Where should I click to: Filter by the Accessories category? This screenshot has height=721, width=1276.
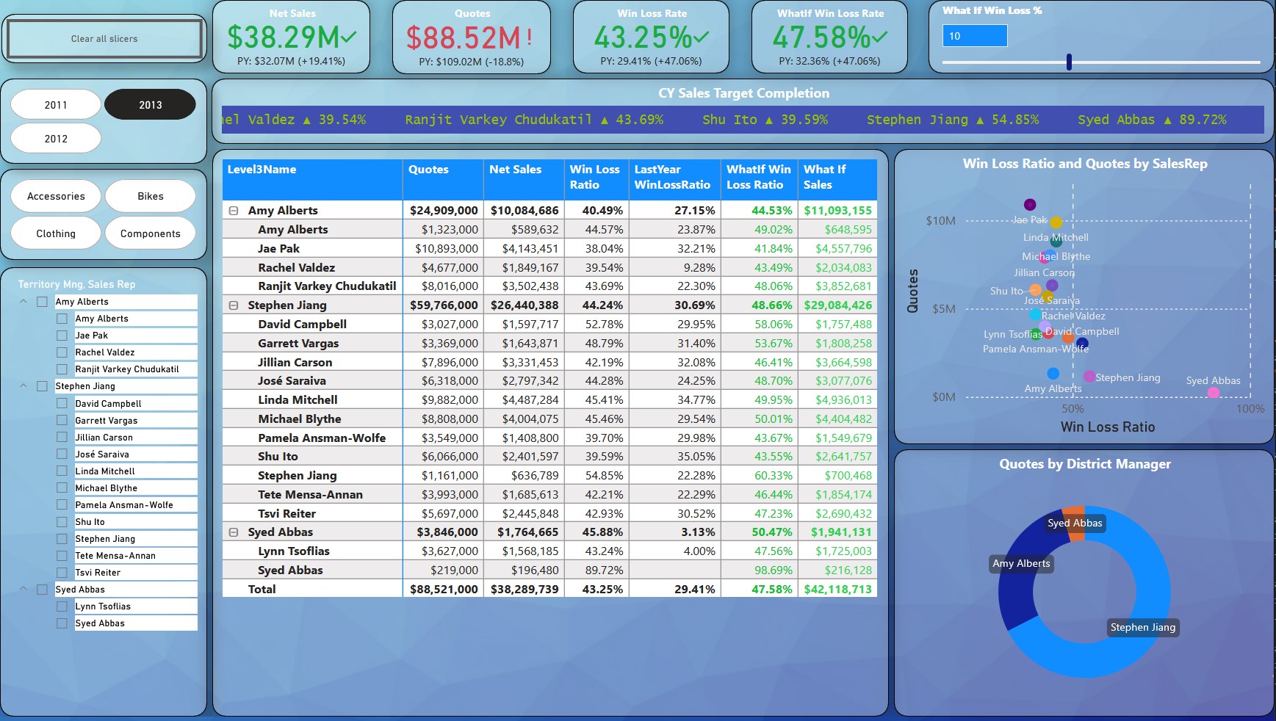[x=56, y=196]
